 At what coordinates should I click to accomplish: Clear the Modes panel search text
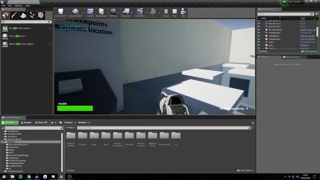[49, 21]
